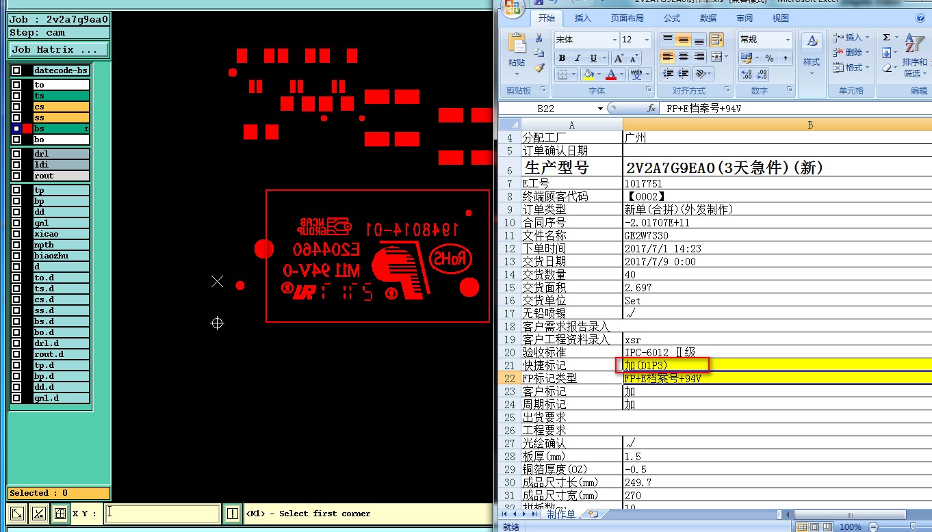Click the Align Text Right icon
This screenshot has width=932, height=532.
pos(699,56)
